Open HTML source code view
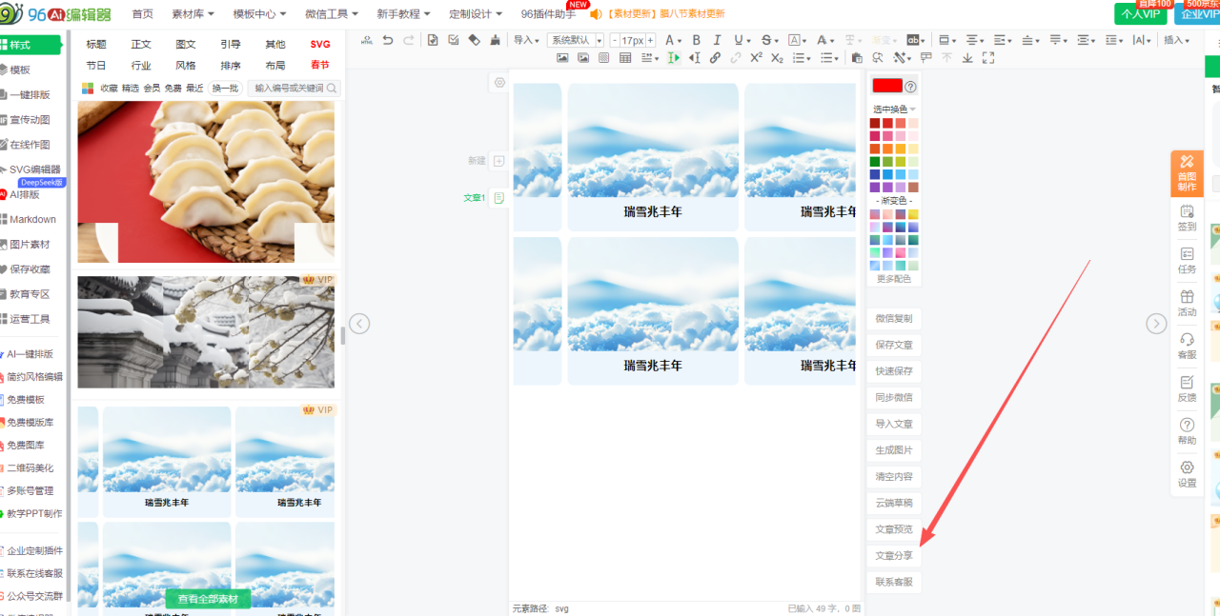 click(367, 40)
